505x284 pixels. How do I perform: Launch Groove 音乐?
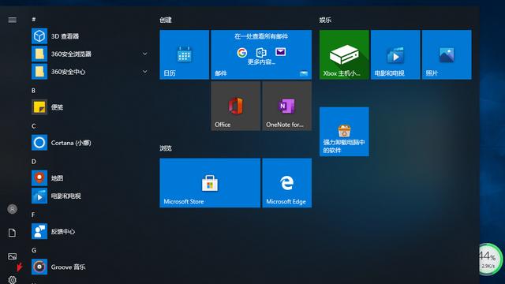pyautogui.click(x=90, y=267)
